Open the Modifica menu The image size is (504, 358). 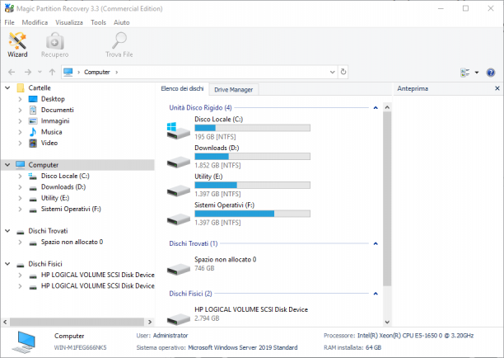pos(35,22)
